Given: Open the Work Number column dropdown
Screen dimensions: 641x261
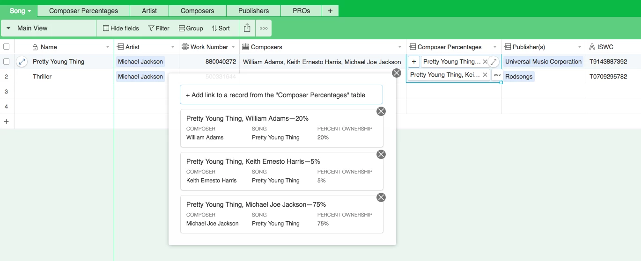Looking at the screenshot, I should click(233, 47).
